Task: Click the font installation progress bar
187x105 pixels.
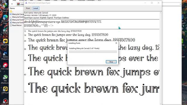Action: pos(93,52)
